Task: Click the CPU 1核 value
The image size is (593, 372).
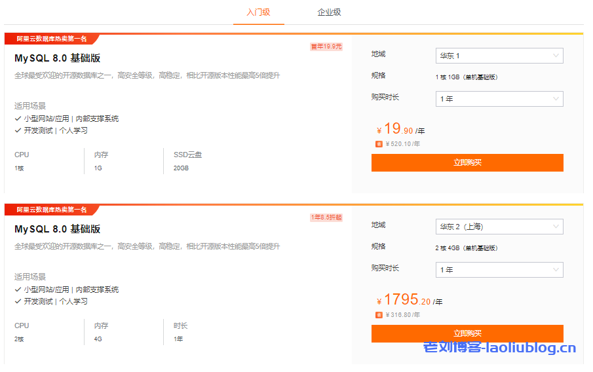Action: tap(19, 168)
